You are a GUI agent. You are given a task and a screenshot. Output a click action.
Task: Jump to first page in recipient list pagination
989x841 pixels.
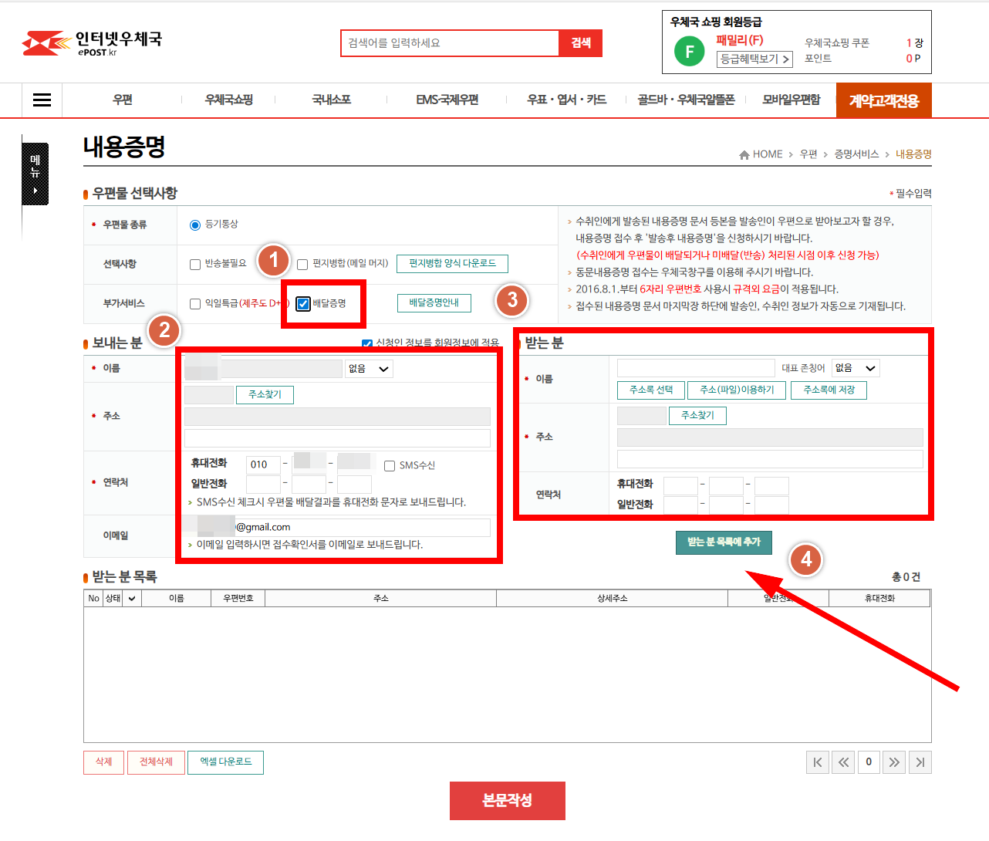pyautogui.click(x=817, y=762)
